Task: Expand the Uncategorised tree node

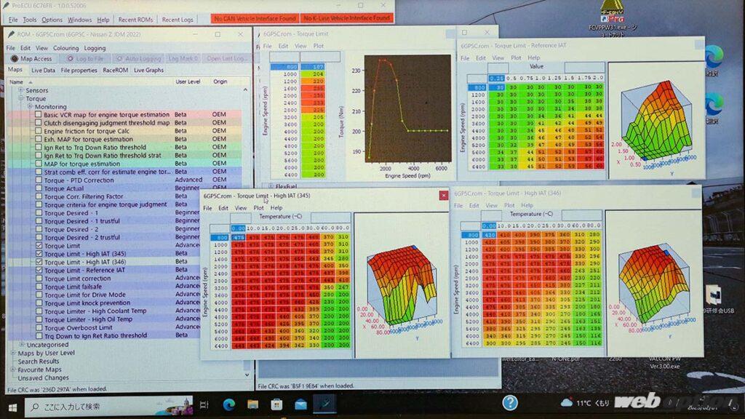Action: tap(20, 344)
